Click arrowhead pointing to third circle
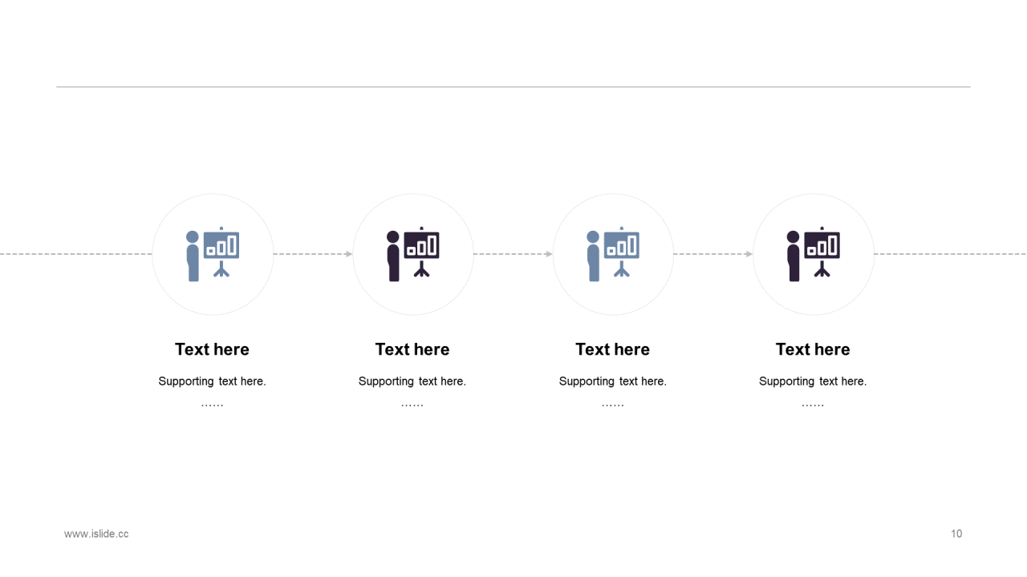 (x=549, y=254)
